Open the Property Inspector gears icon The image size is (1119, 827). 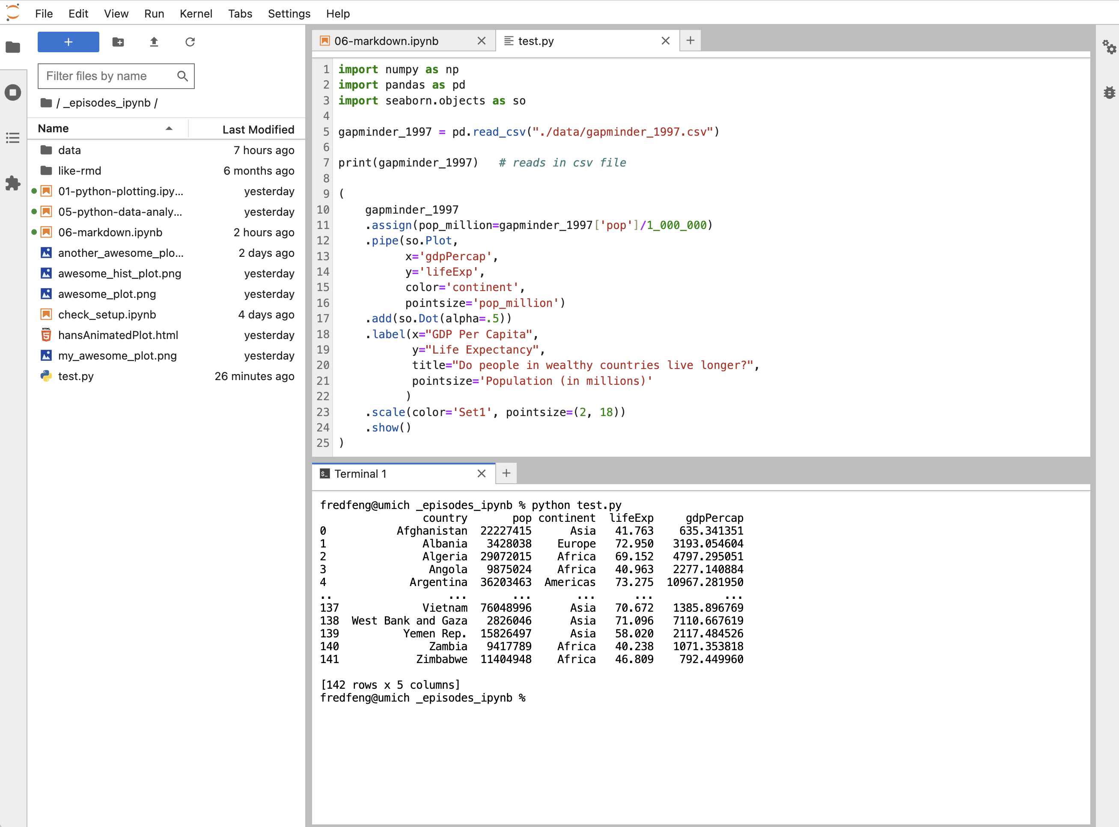click(1109, 47)
